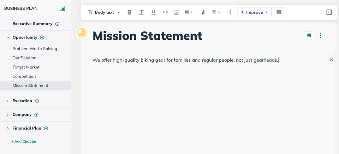
Task: Add a section to Company chapter
Action: click(x=36, y=115)
